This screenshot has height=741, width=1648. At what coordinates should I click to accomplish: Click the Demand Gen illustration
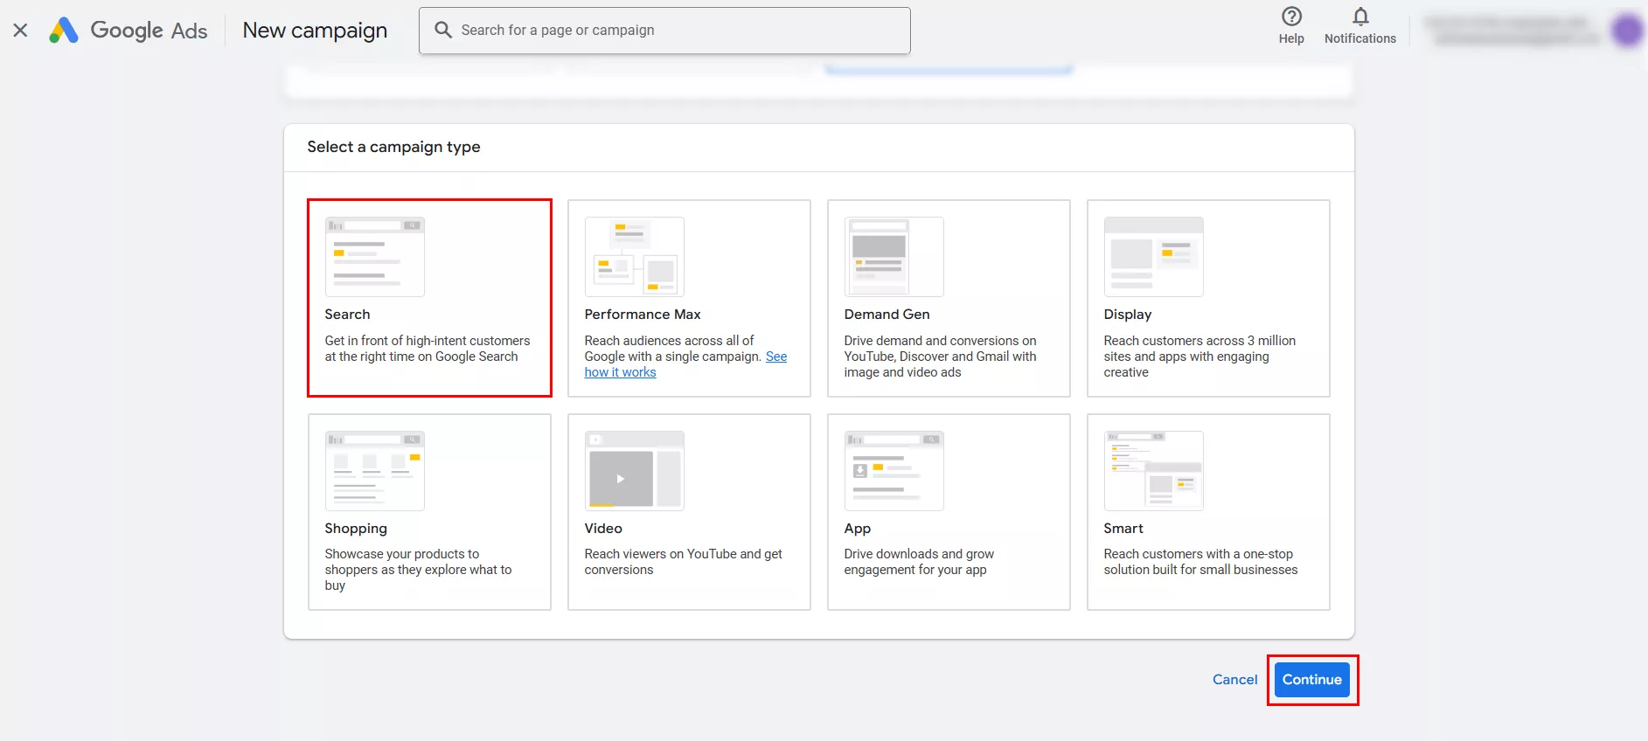(x=894, y=257)
